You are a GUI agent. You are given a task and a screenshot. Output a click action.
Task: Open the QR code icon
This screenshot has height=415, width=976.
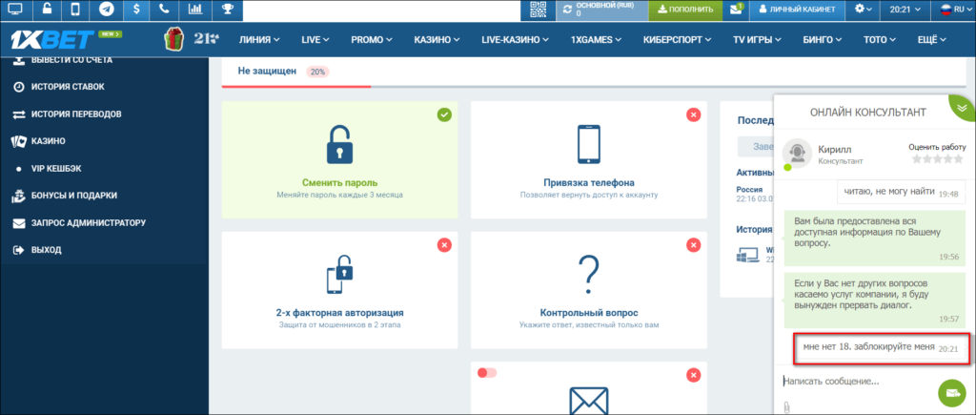[x=538, y=10]
